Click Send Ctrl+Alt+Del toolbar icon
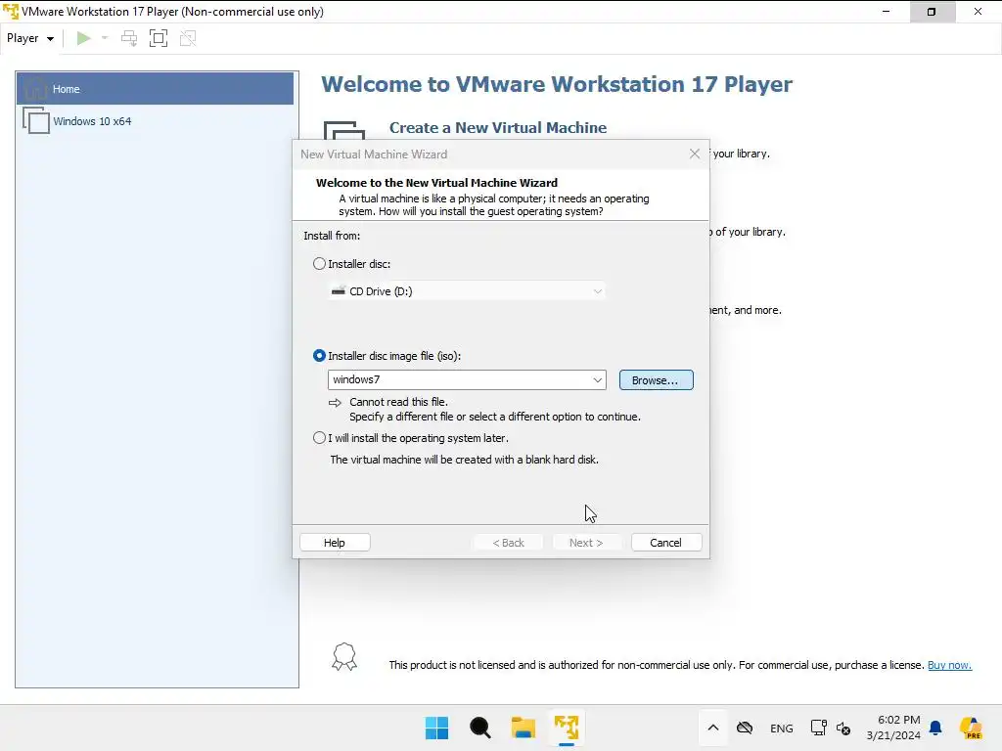 coord(129,38)
